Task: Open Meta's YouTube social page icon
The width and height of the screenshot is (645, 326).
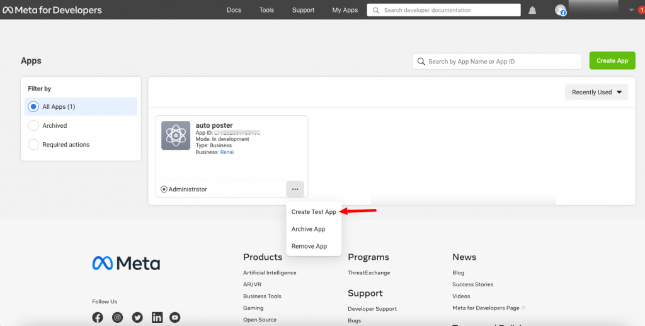Action: 175,317
